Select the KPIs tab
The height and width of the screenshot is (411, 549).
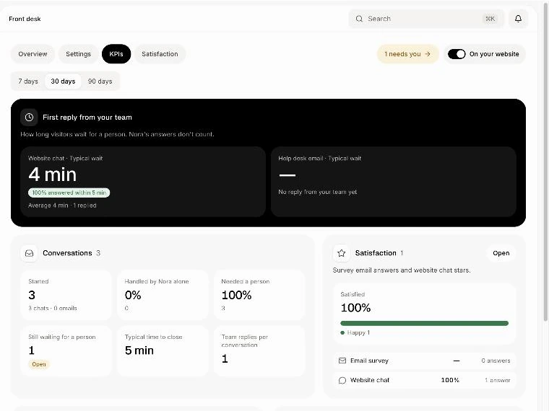pos(116,54)
